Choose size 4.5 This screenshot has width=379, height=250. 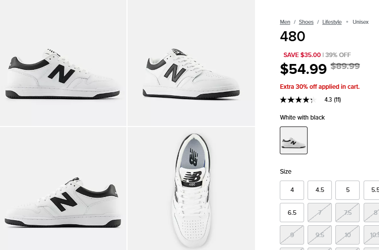(320, 190)
